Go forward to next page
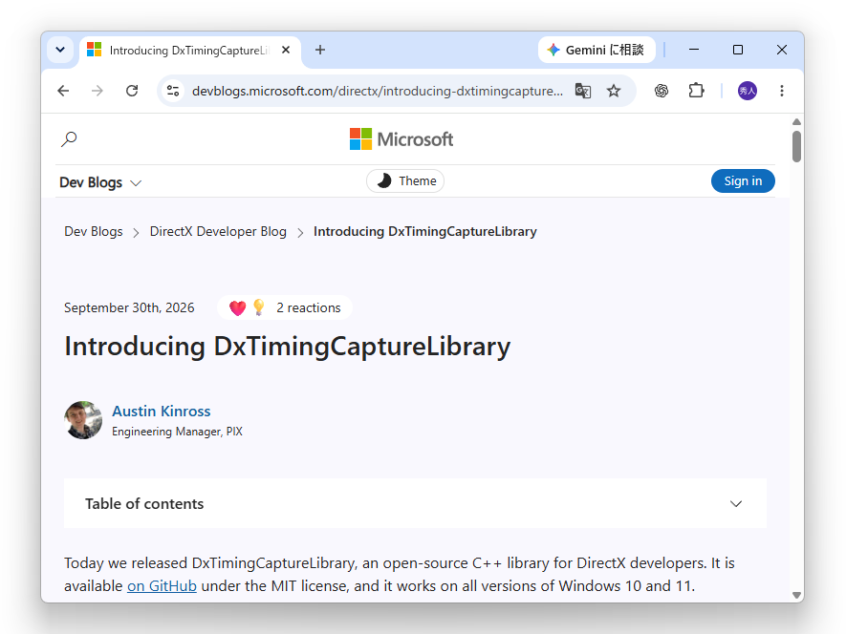The width and height of the screenshot is (846, 634). point(98,91)
